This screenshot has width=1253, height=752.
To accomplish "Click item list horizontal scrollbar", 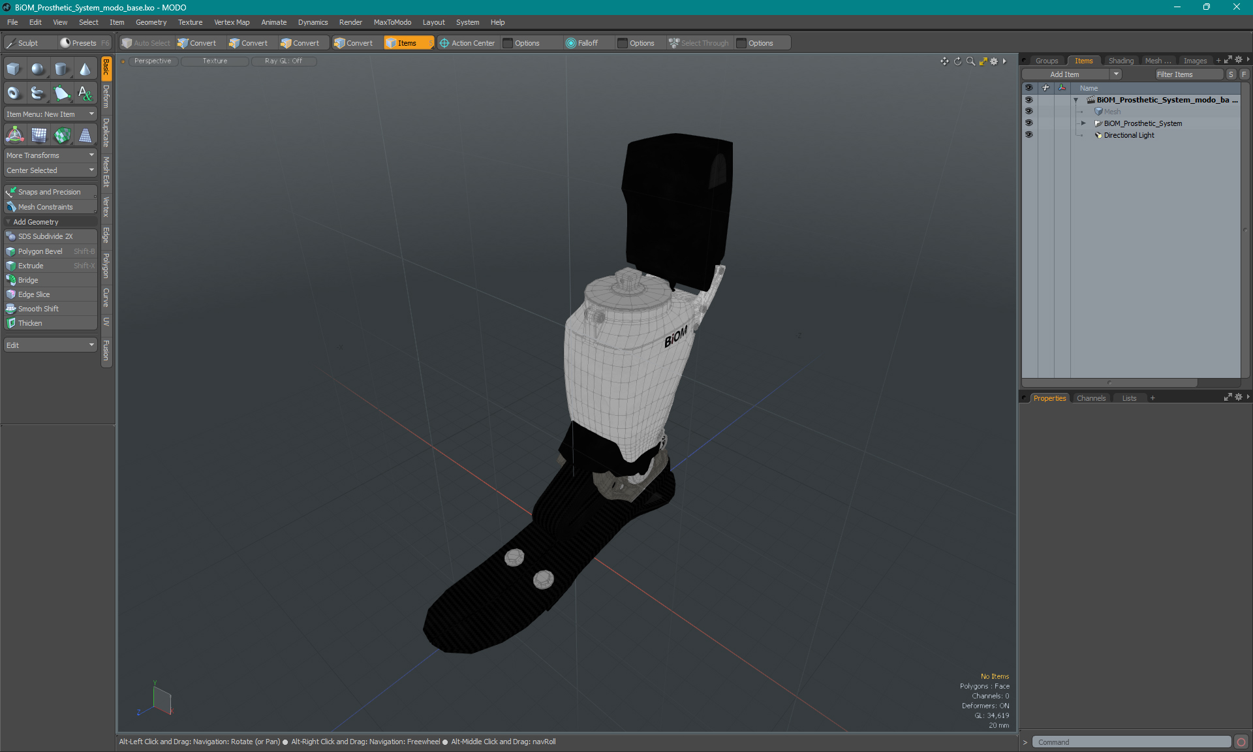I will tap(1109, 383).
